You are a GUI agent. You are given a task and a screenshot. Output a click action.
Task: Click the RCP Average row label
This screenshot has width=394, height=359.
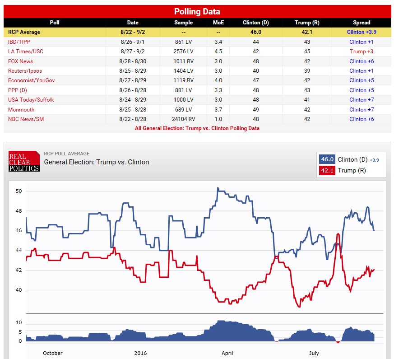[24, 32]
